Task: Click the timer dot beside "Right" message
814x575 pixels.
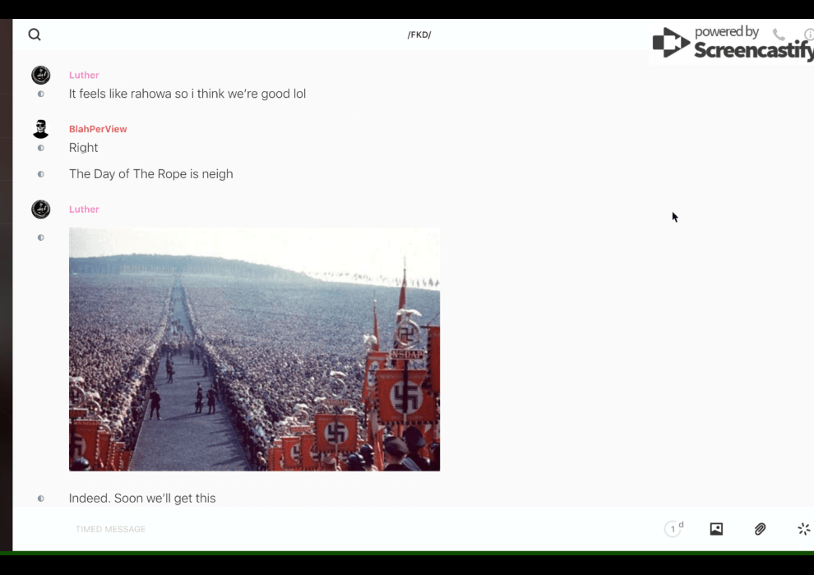Action: click(x=41, y=148)
